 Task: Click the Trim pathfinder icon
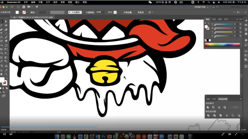coord(214,116)
